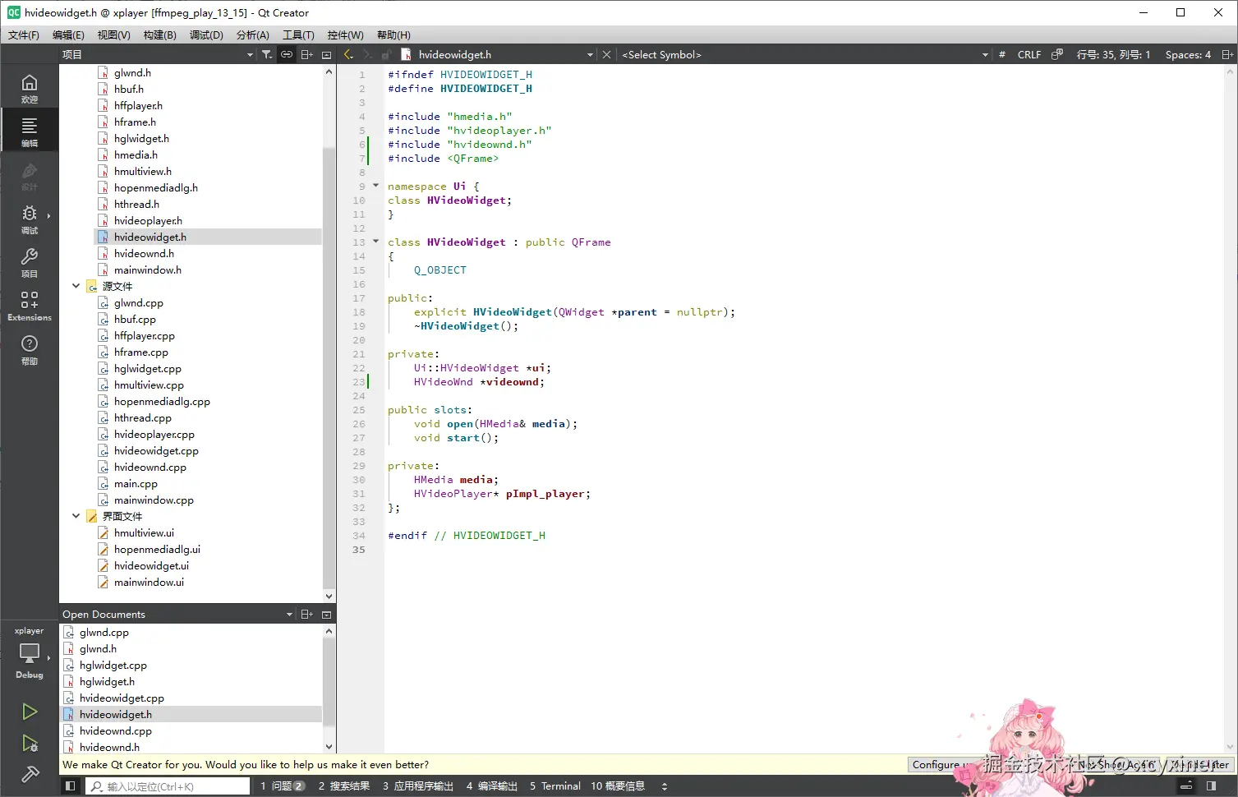Click the Build hammer icon

click(x=30, y=774)
